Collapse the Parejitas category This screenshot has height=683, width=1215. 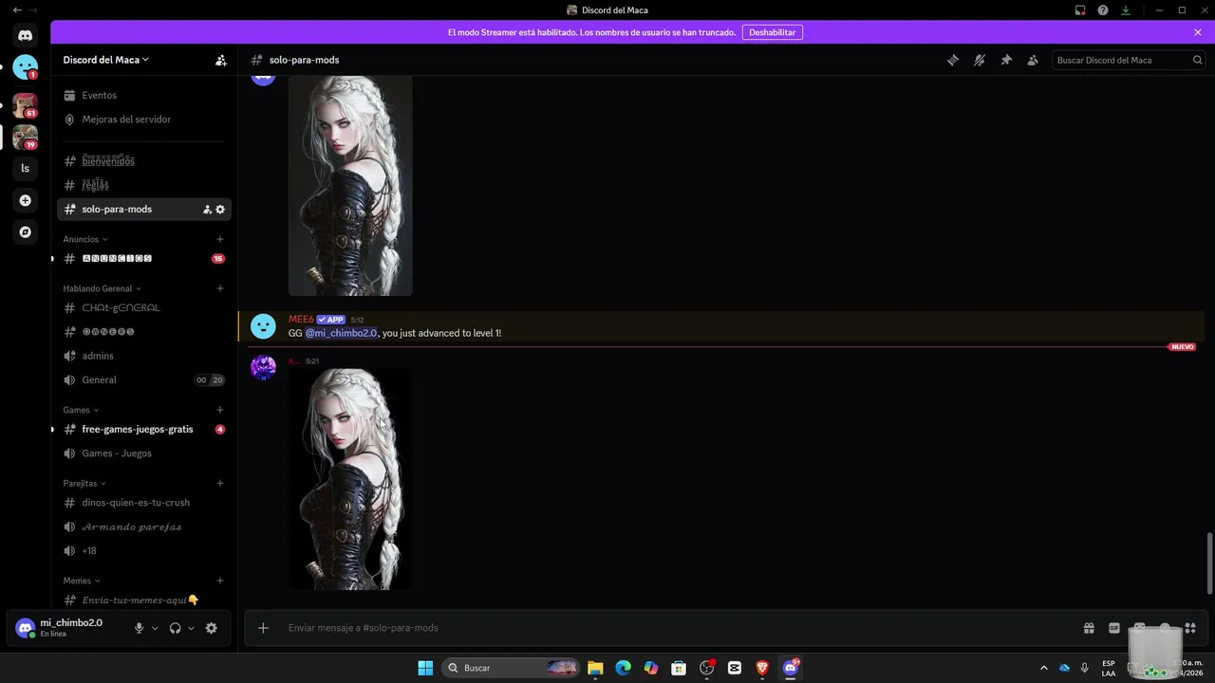[x=84, y=484]
